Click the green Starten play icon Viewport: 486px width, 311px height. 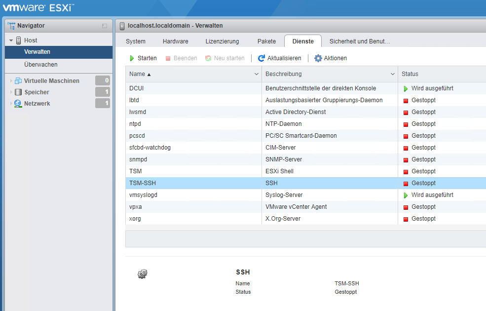[133, 58]
